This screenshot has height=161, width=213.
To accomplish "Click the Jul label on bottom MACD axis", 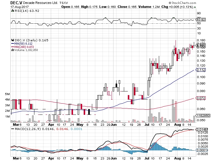I will (147, 159).
